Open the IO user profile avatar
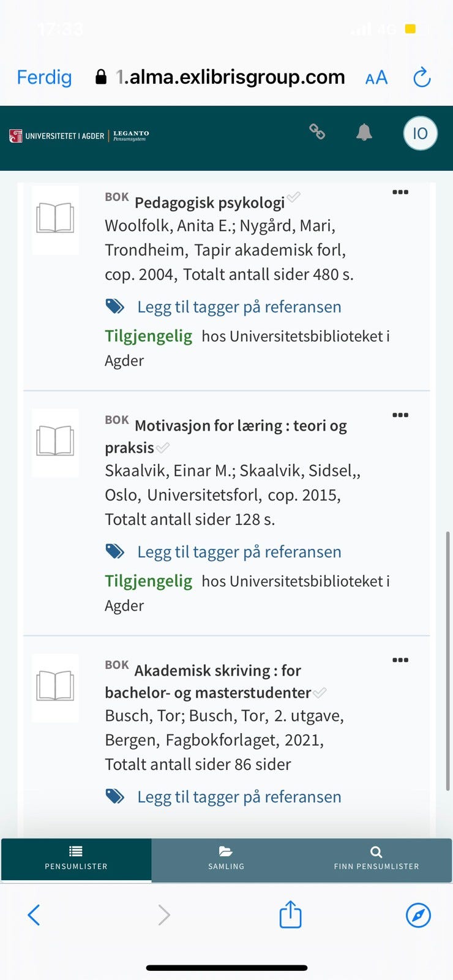The width and height of the screenshot is (453, 980). click(x=420, y=134)
